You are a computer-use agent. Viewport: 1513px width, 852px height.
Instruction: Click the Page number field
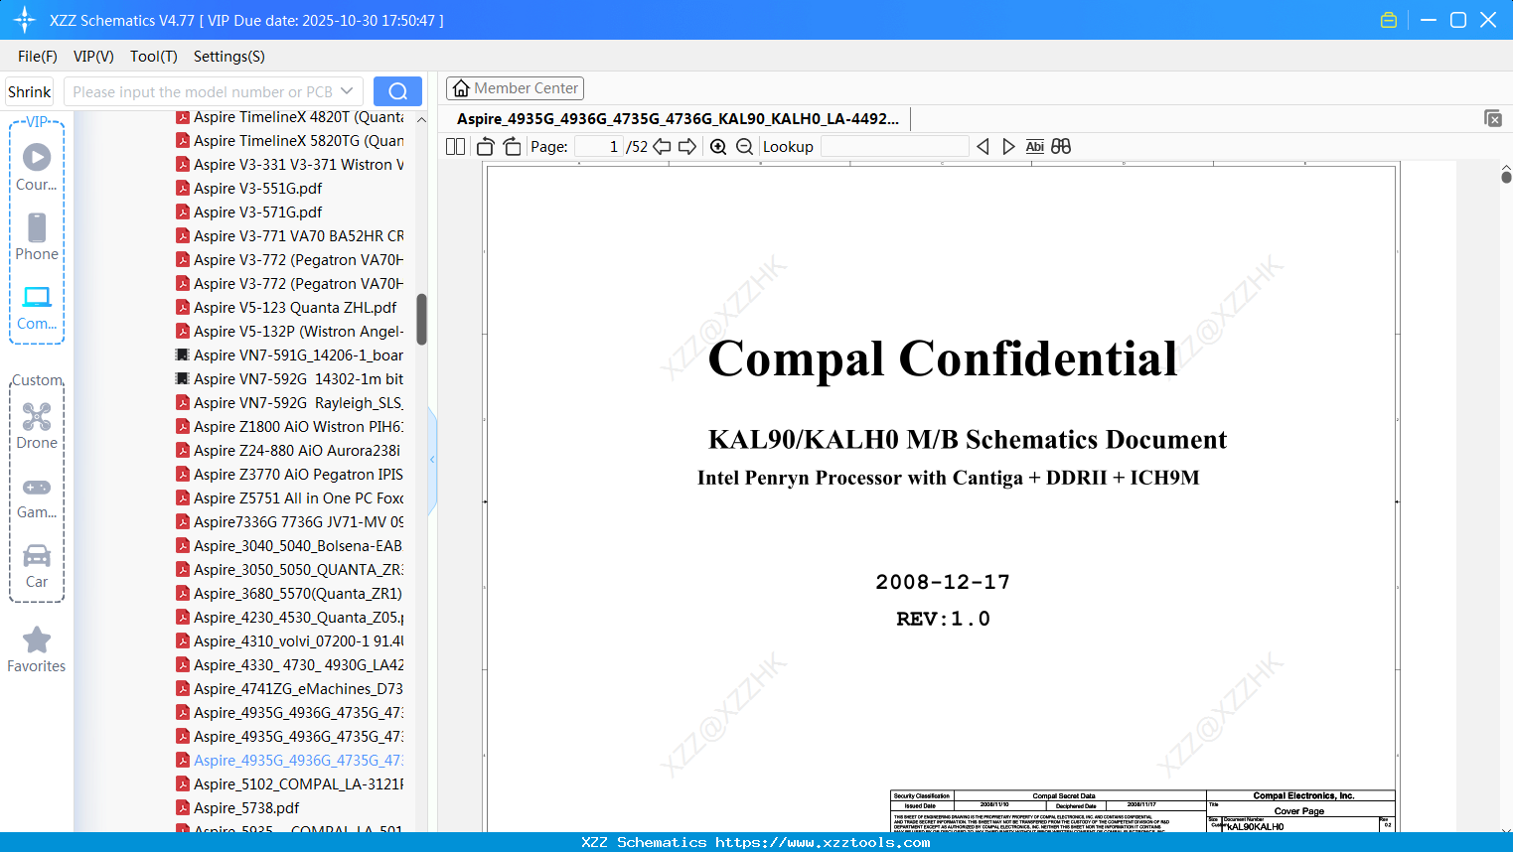[x=598, y=147]
